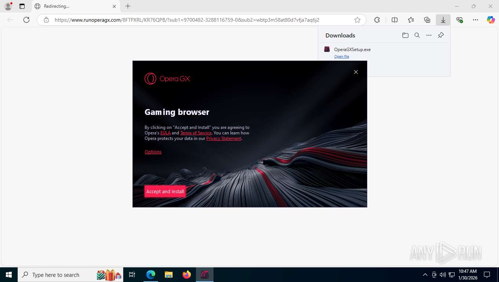Open the Tab actions menu icon
This screenshot has width=499, height=282.
coord(22,6)
